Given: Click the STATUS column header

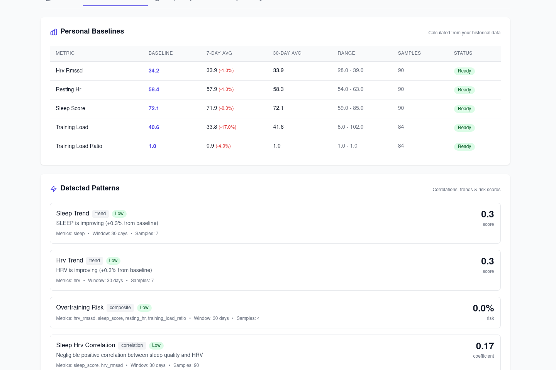Looking at the screenshot, I should tap(463, 53).
